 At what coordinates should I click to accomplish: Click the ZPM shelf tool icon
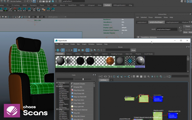pyautogui.click(x=34, y=9)
